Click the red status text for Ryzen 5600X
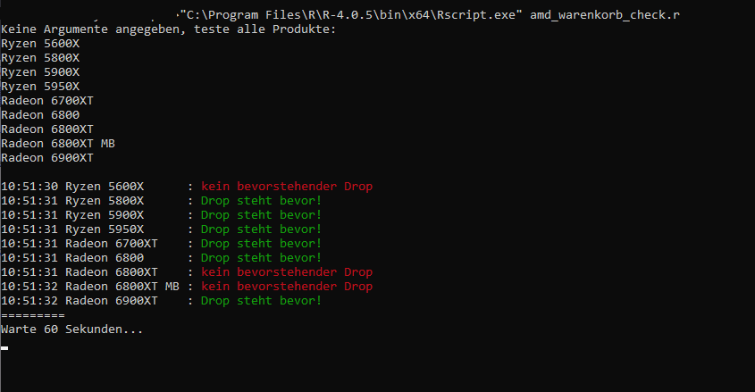Viewport: 755px width, 392px height. pos(287,187)
